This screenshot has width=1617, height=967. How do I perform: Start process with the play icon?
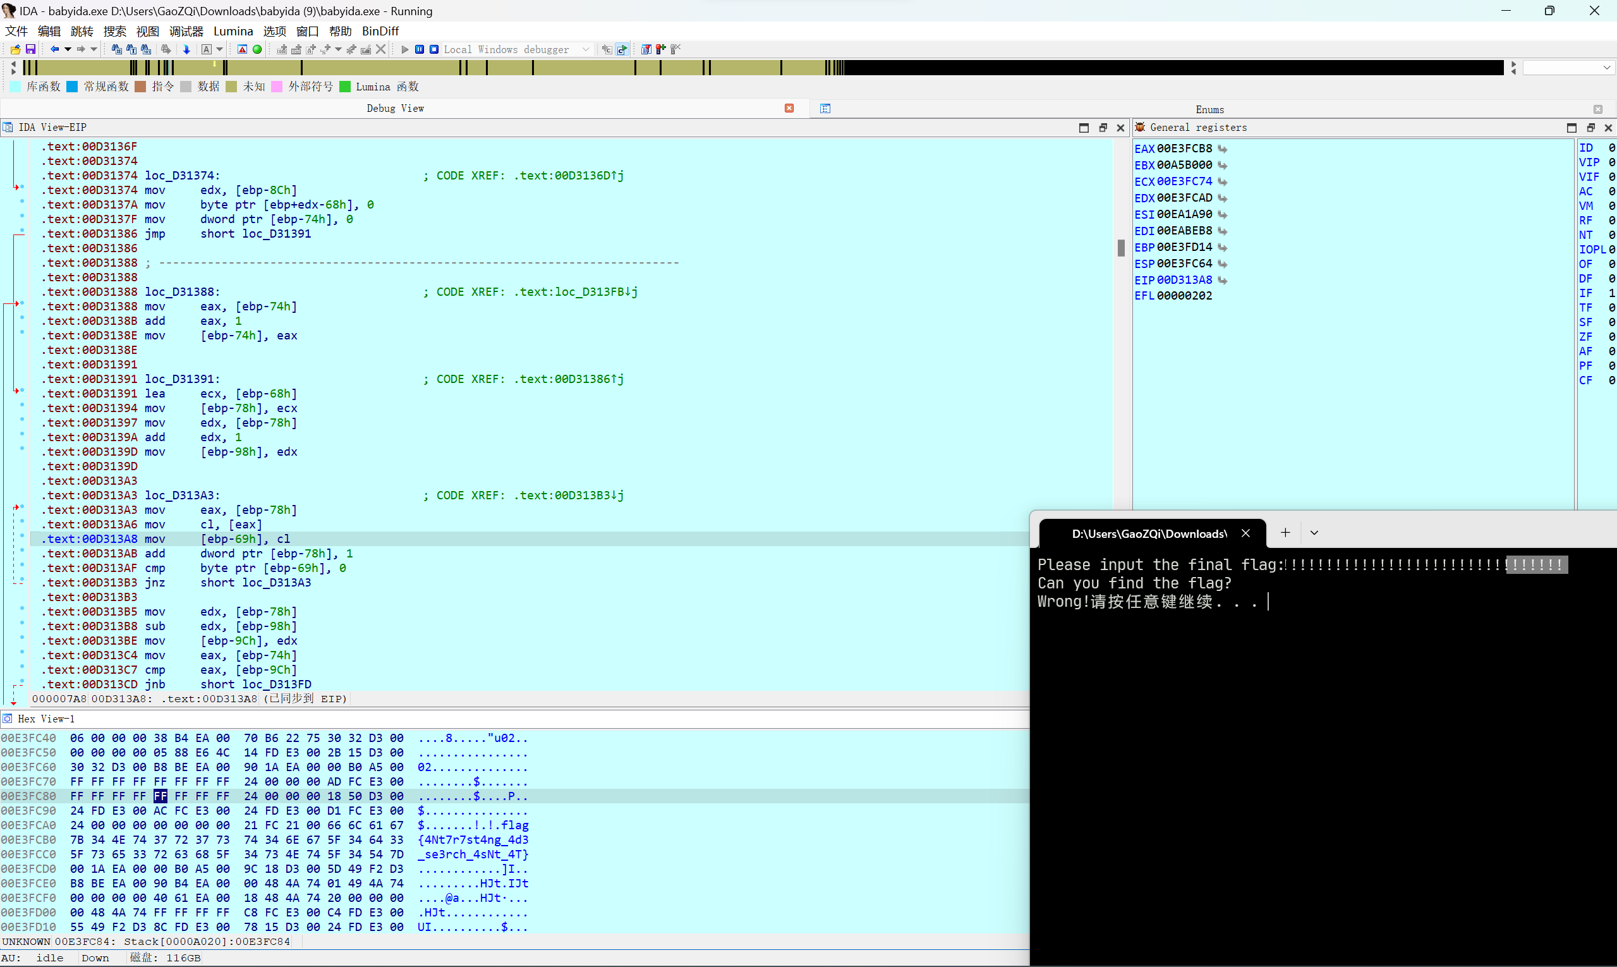(405, 49)
